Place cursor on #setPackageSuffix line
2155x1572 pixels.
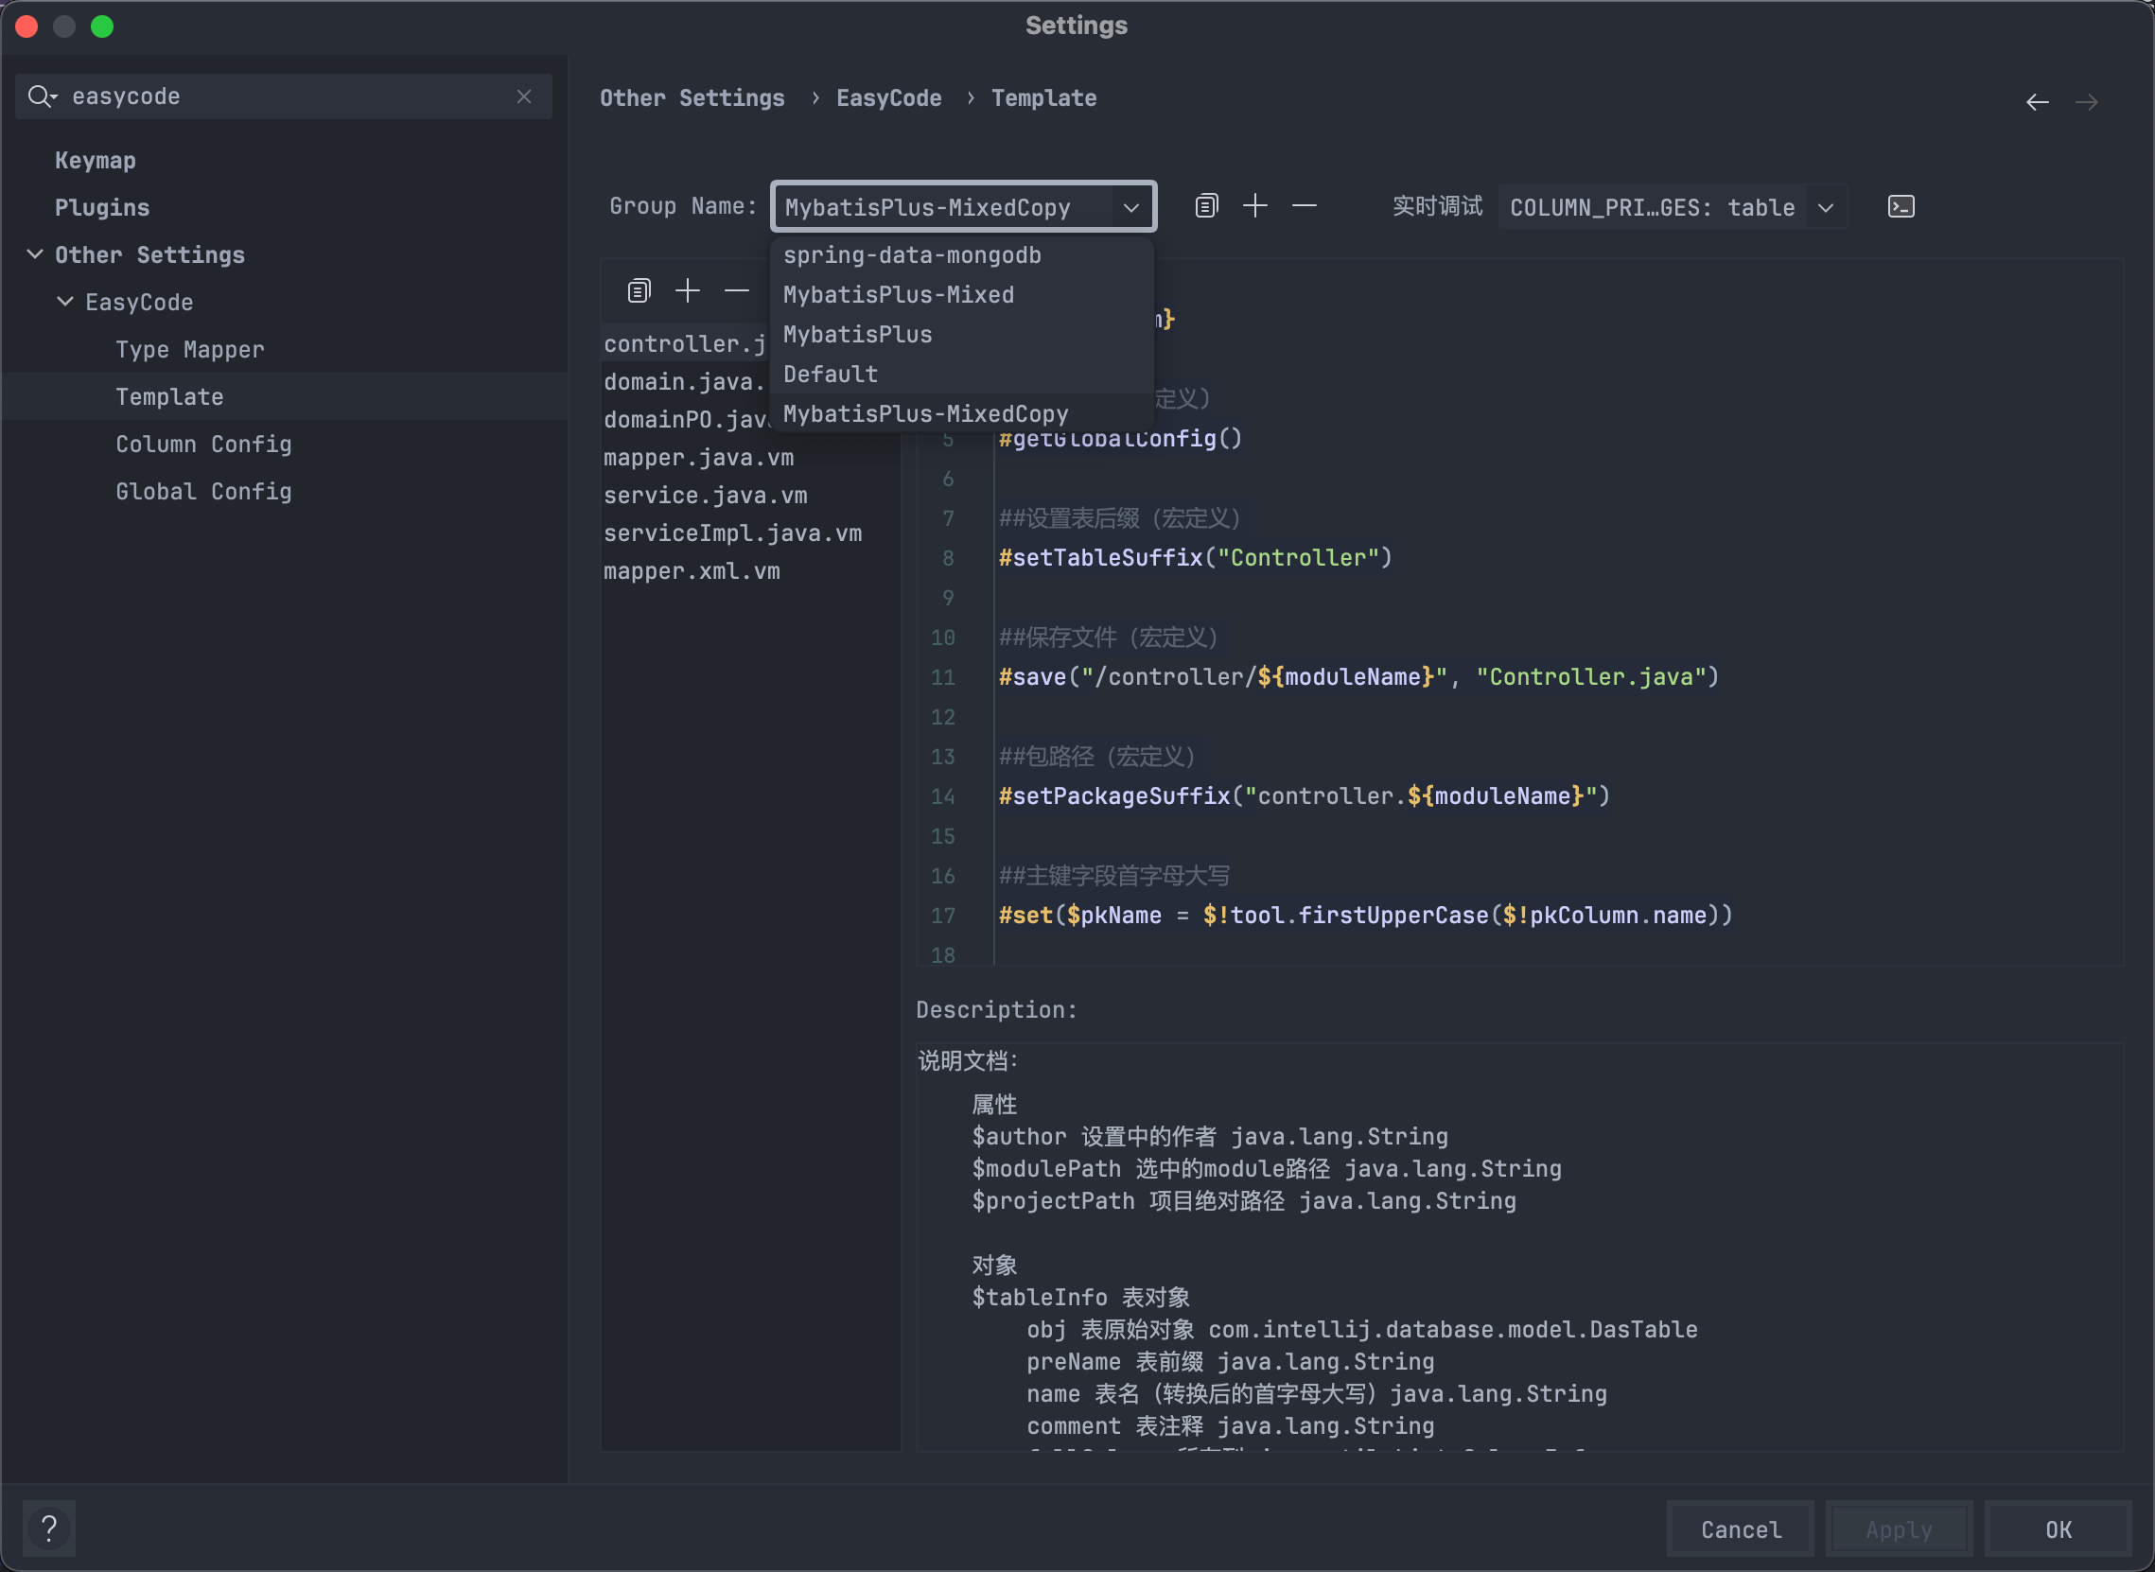click(x=1304, y=795)
